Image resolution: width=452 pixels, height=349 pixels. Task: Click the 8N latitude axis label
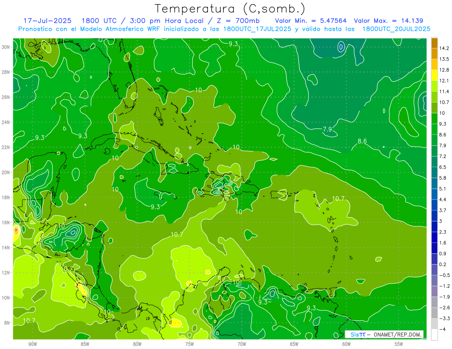pyautogui.click(x=8, y=323)
